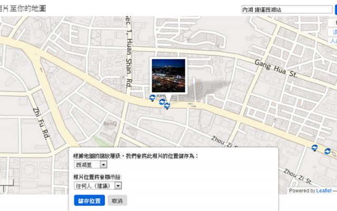Click the transit icon directly under the photo pointer tip
Viewport: 337px width, 211px height.
(167, 106)
